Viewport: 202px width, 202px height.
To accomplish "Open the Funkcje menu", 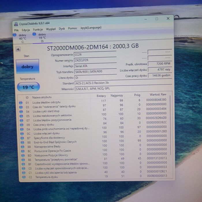I will 38,29.
